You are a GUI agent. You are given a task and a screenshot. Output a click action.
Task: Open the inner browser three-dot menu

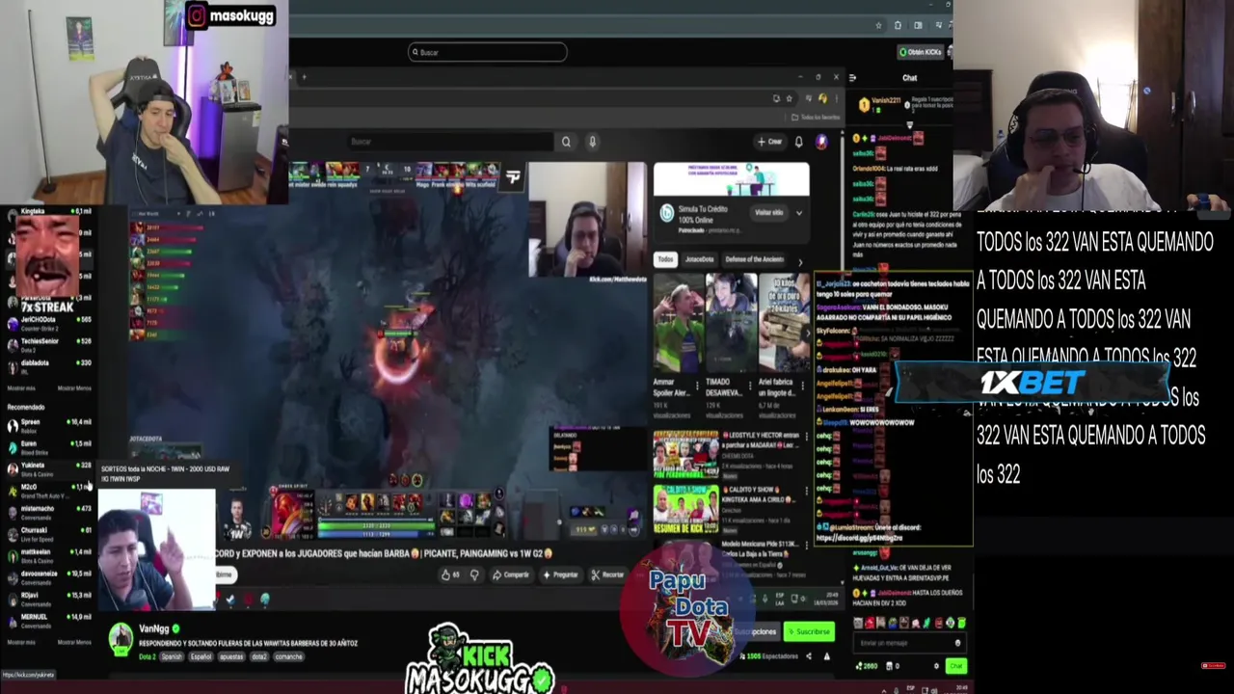pos(835,98)
